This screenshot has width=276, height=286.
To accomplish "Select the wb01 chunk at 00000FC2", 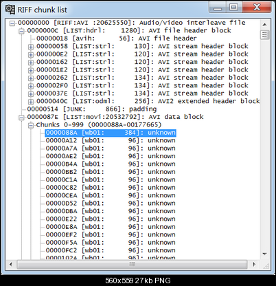I will [111, 250].
